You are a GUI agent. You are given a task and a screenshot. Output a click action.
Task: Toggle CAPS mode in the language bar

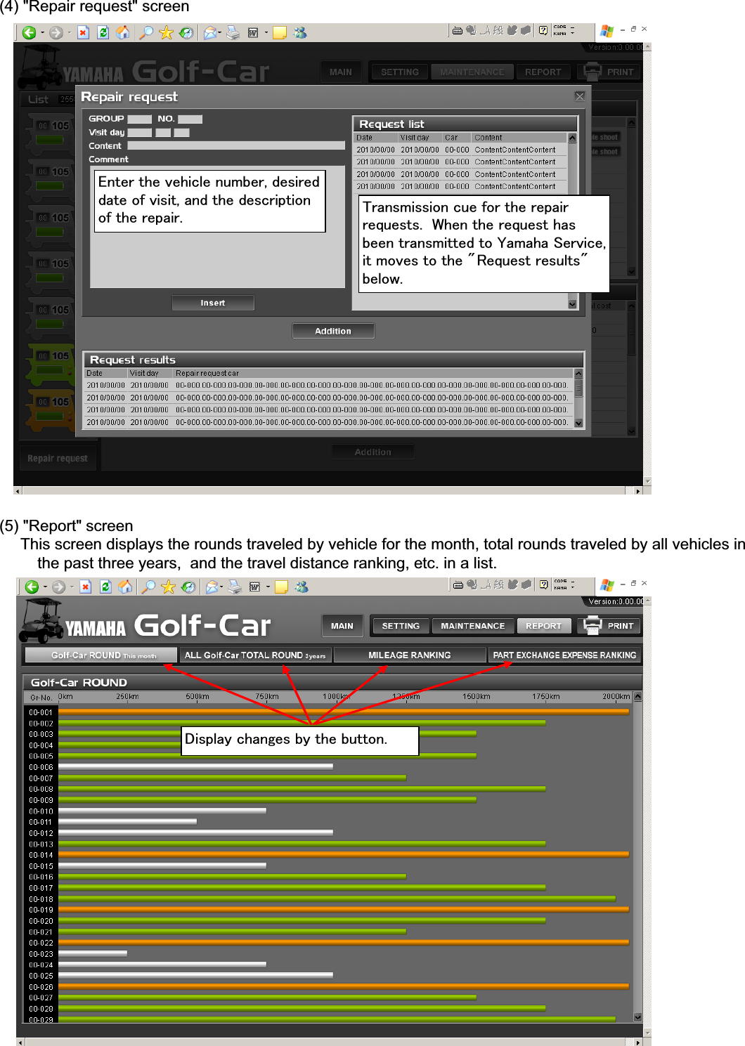point(560,27)
